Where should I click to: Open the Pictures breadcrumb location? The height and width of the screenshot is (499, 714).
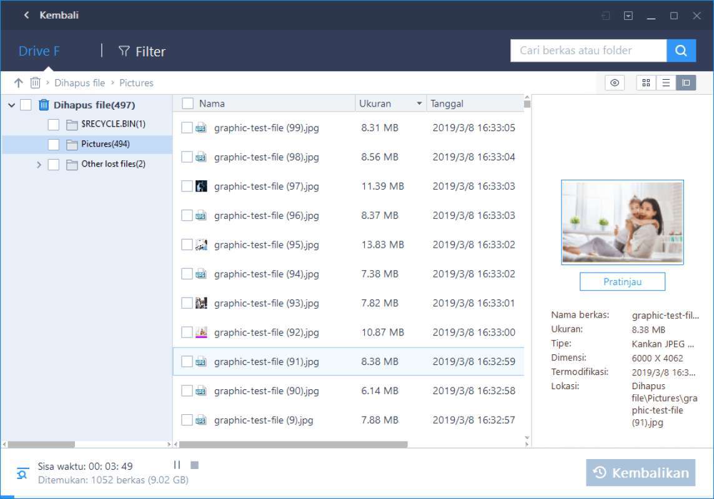coord(136,82)
